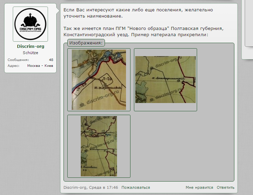Image resolution: width=253 pixels, height=195 pixels.
Task: Click the Discrim Org crown avatar logo
Action: coord(30,24)
